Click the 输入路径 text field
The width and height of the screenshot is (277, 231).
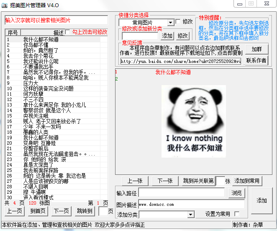tap(182, 193)
